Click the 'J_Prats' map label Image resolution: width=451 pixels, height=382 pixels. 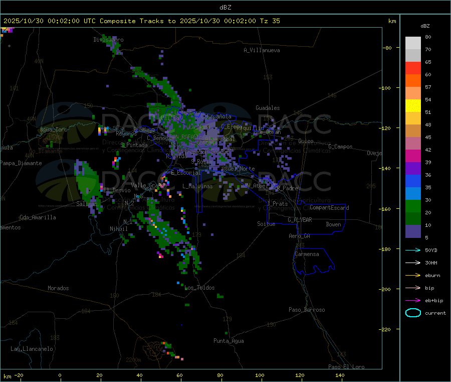[x=277, y=203]
